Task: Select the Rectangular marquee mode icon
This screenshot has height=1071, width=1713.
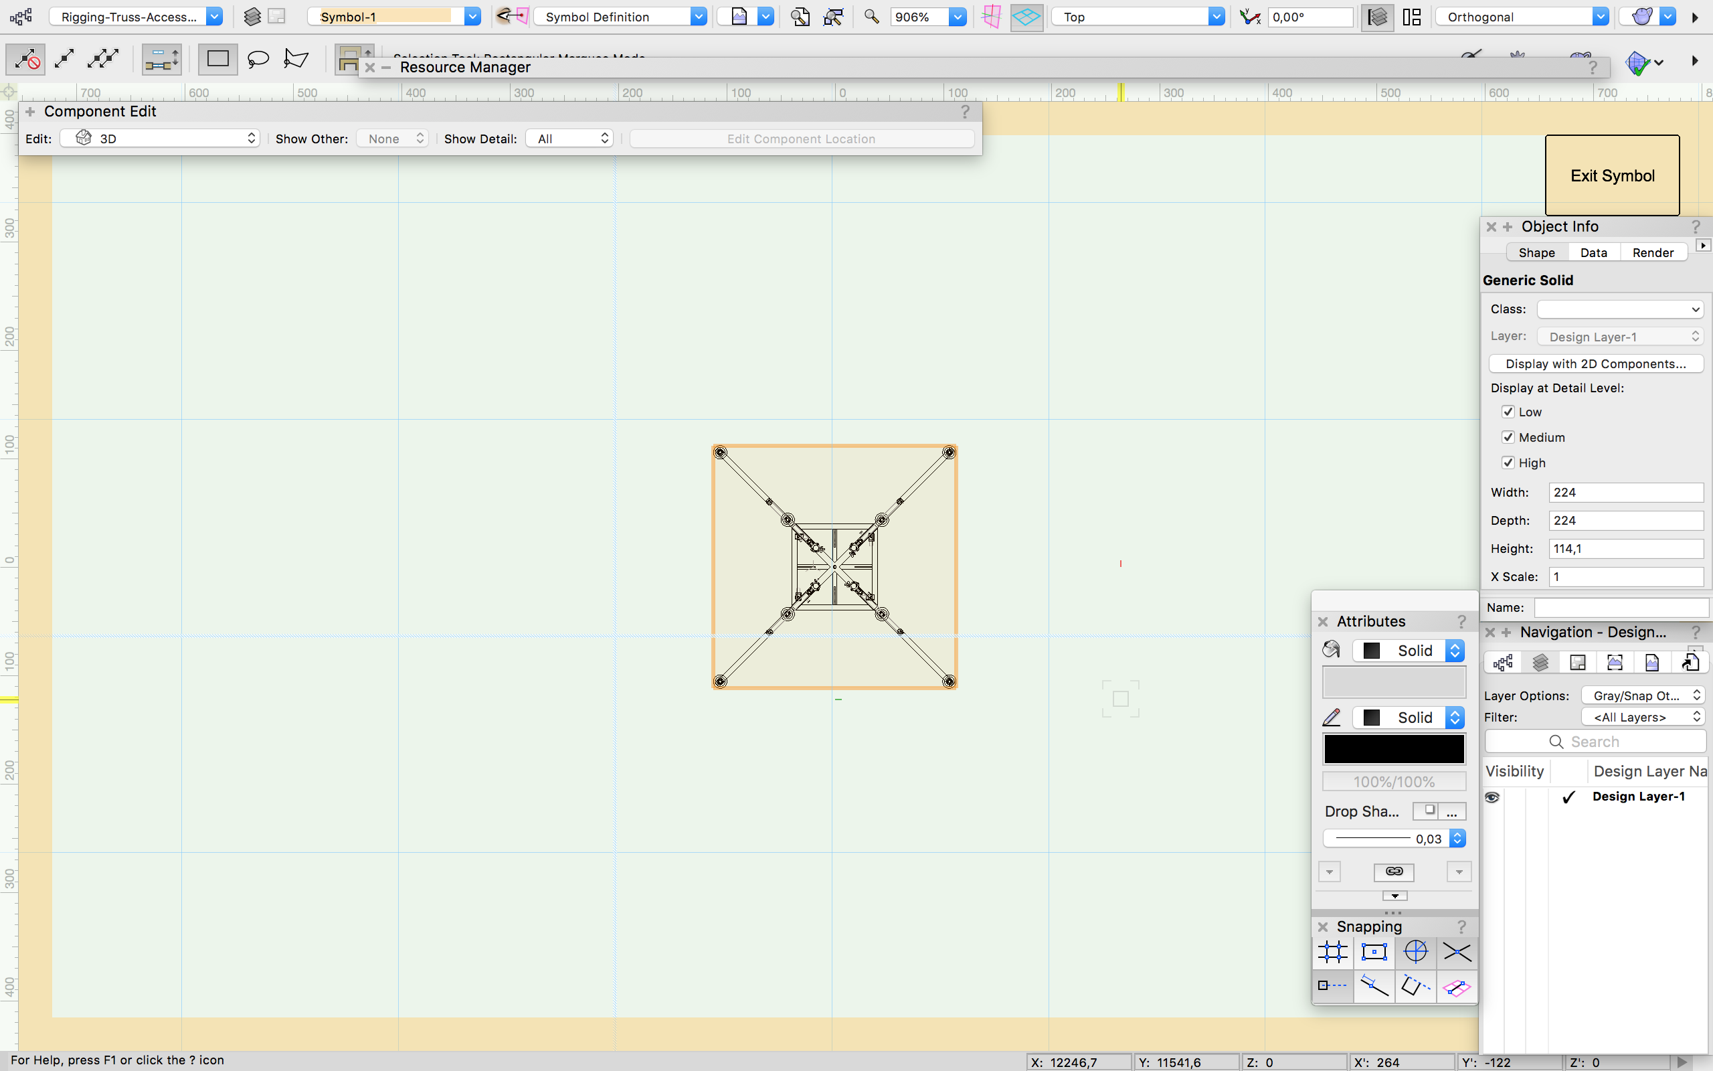Action: click(217, 60)
